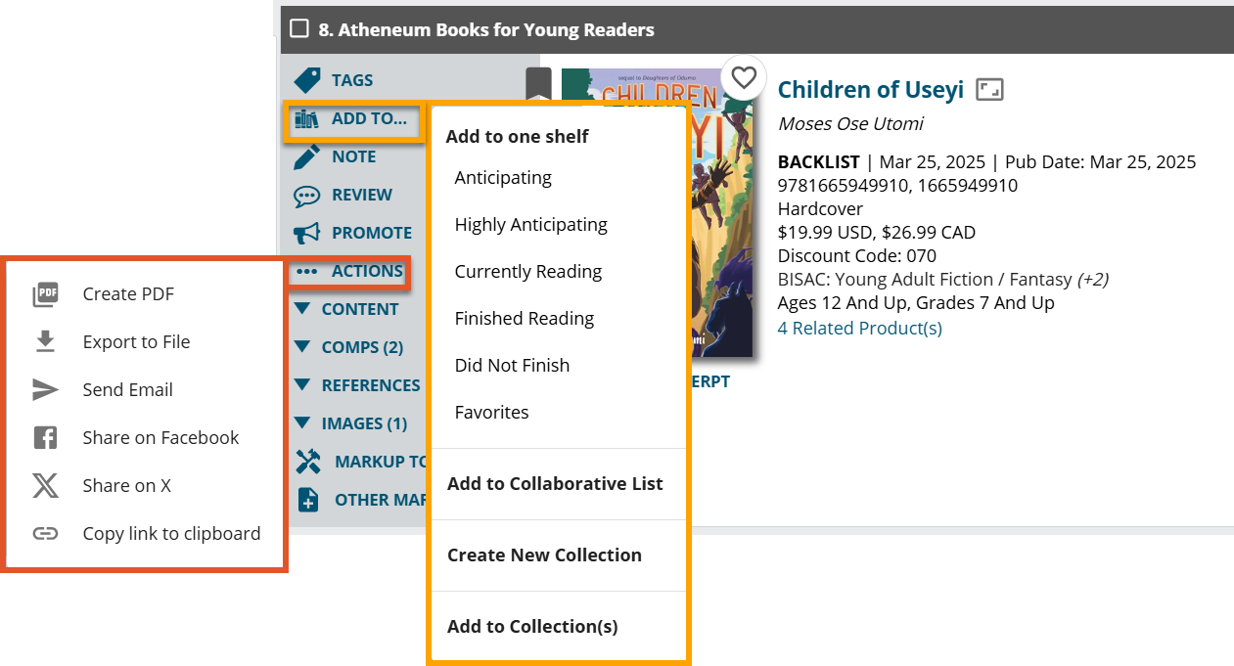The image size is (1234, 666).
Task: Toggle the bookmark ribbon on the cover
Action: 538,84
